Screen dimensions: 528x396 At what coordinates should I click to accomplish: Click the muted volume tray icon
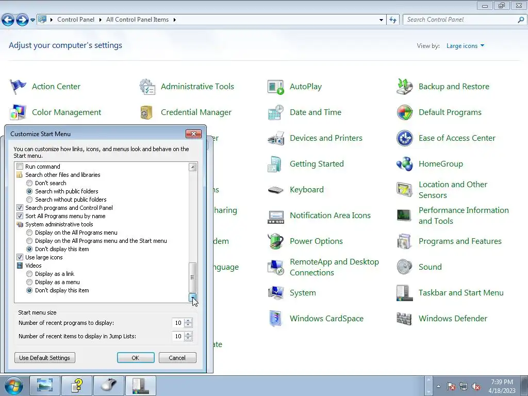click(476, 387)
